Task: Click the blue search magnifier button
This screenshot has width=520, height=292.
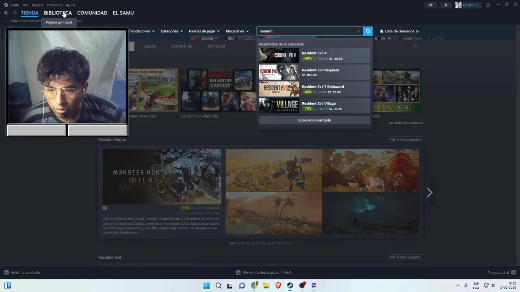Action: (368, 31)
